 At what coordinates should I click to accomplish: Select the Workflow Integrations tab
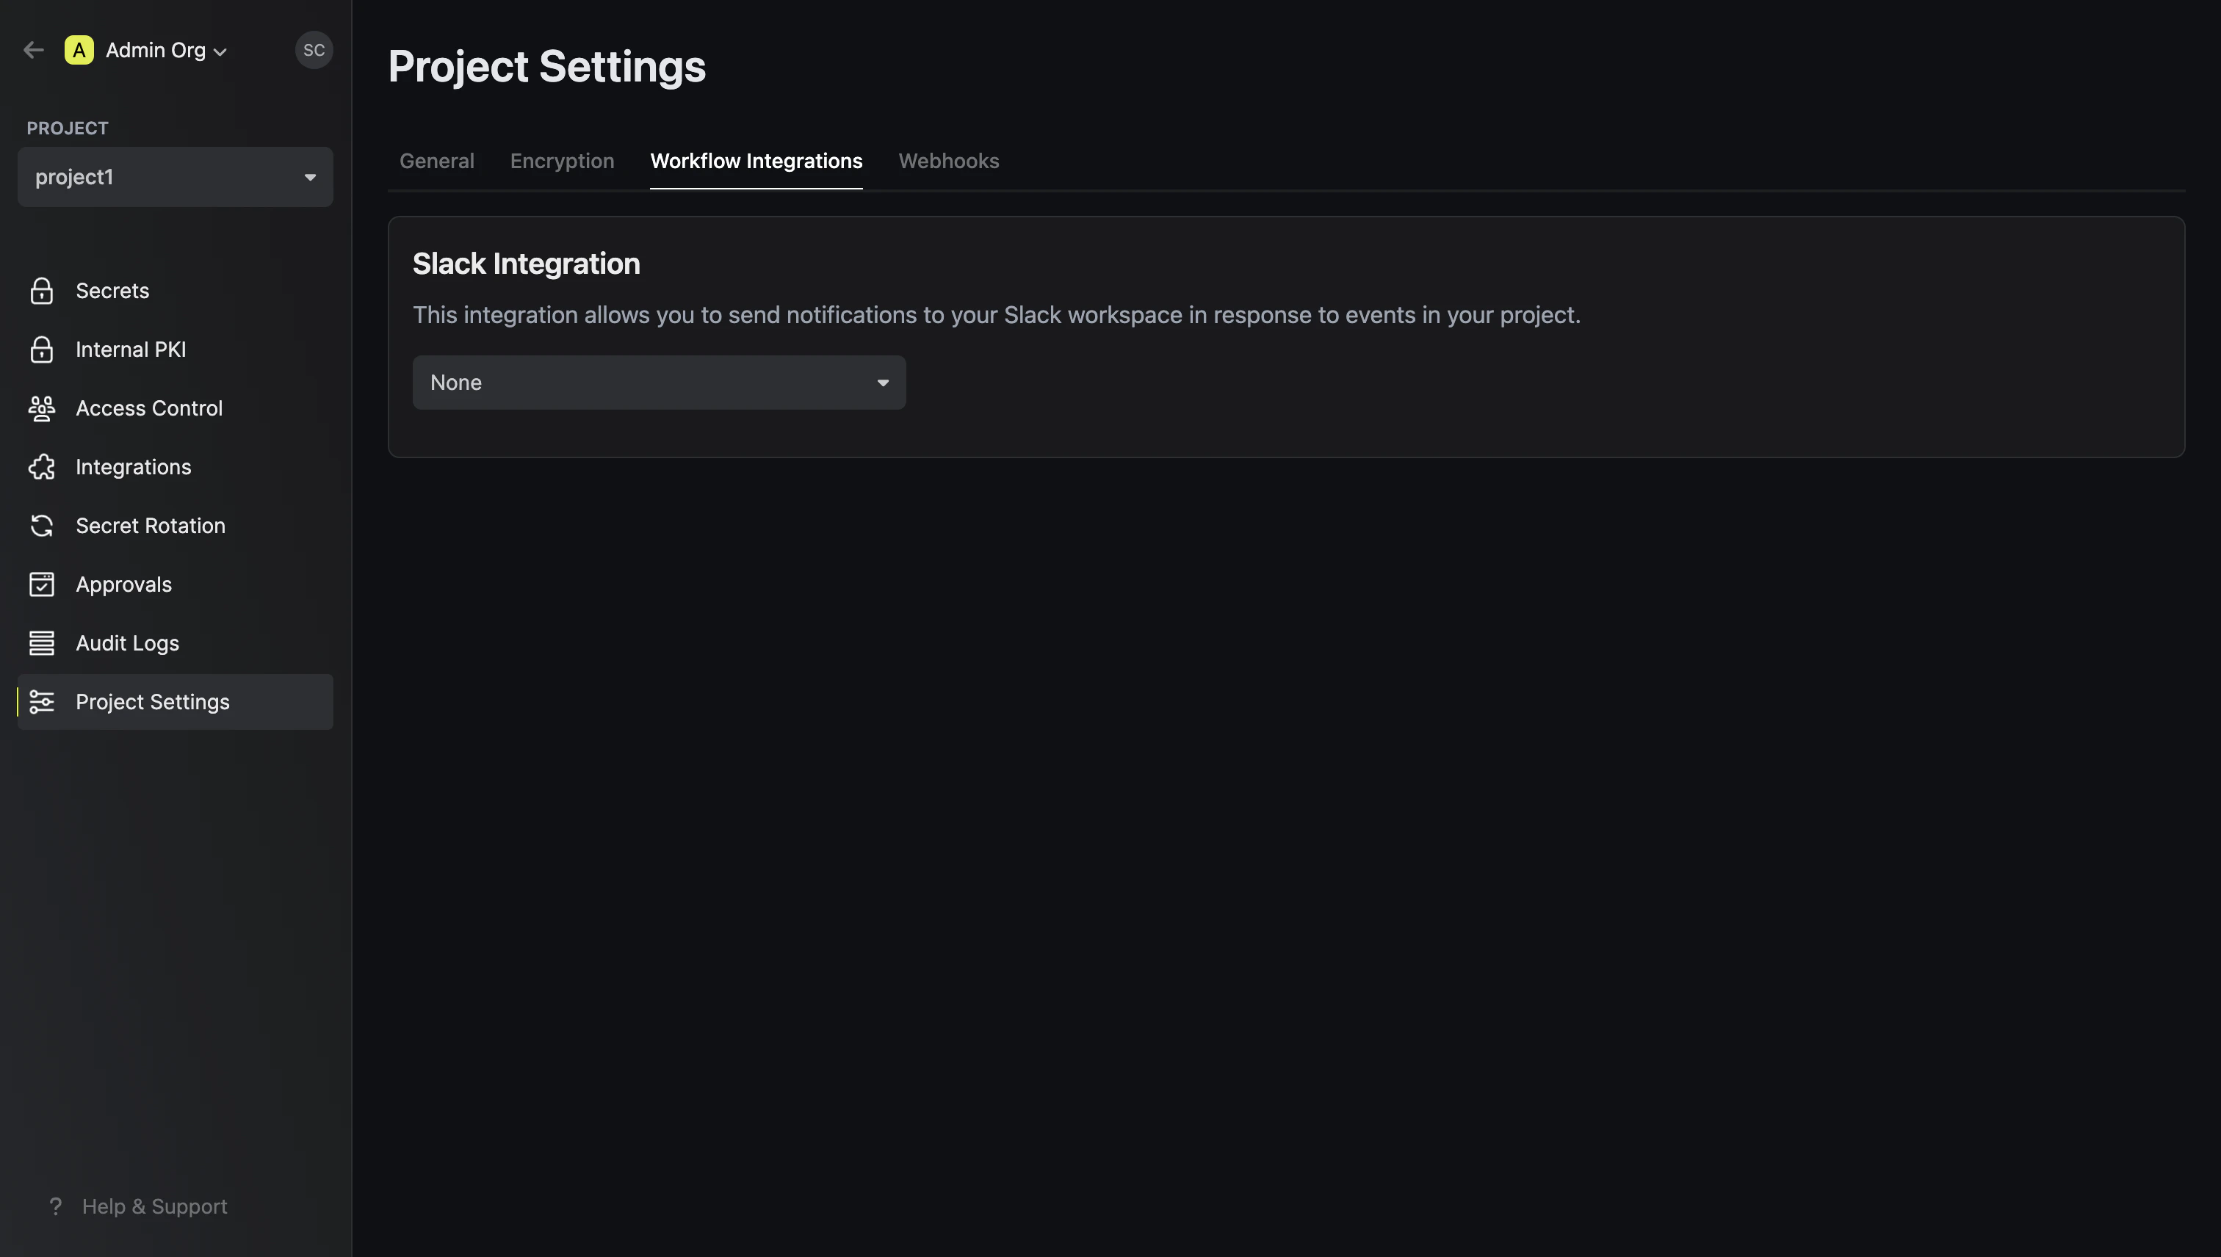(x=756, y=161)
